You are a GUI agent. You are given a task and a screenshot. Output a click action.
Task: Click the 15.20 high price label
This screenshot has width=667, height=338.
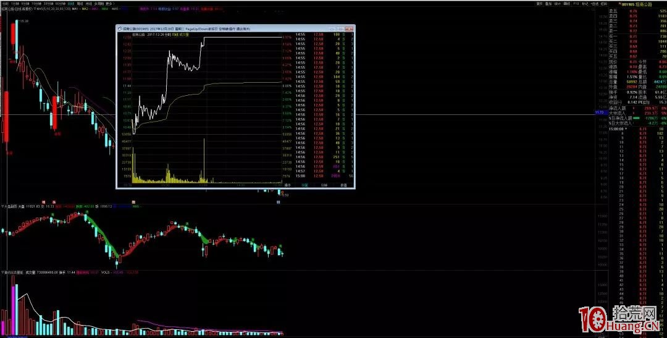pyautogui.click(x=24, y=21)
